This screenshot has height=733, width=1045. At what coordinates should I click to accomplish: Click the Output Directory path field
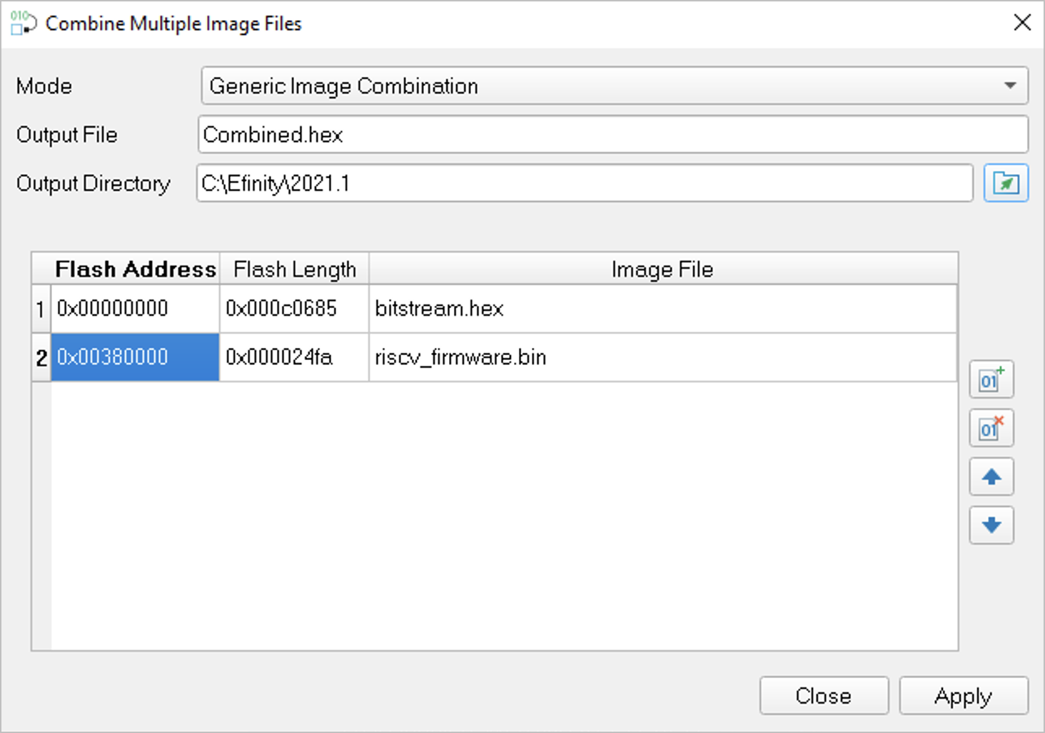point(584,183)
